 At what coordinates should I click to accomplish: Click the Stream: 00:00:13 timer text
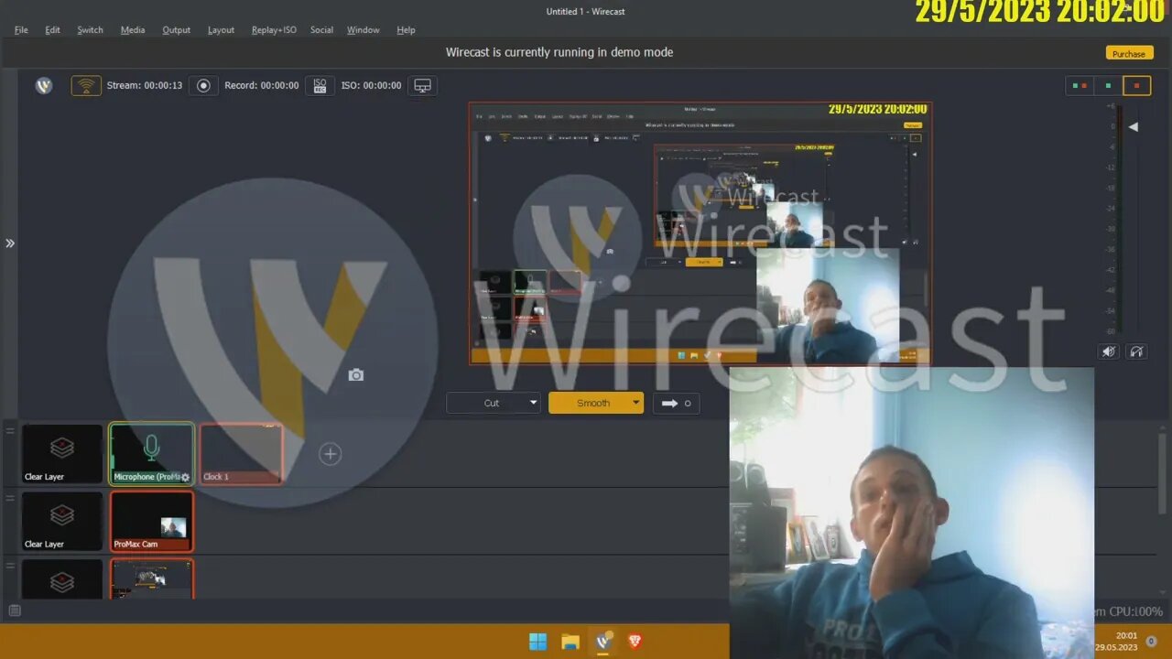[x=145, y=85]
